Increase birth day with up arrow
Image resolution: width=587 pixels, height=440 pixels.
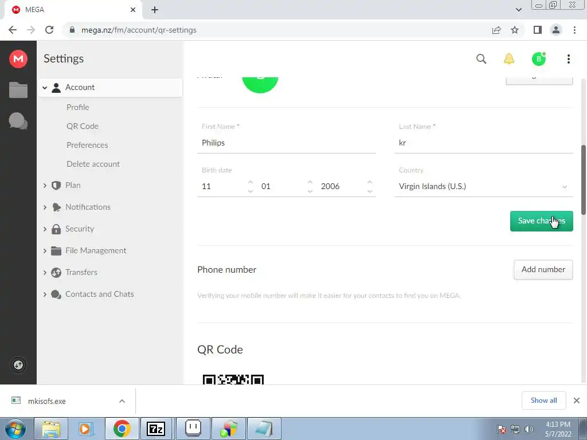pyautogui.click(x=251, y=182)
